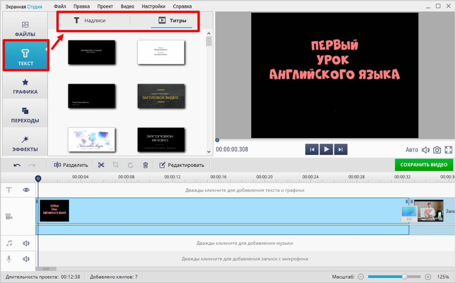
Task: Open the Настройки menu
Action: pos(154,6)
